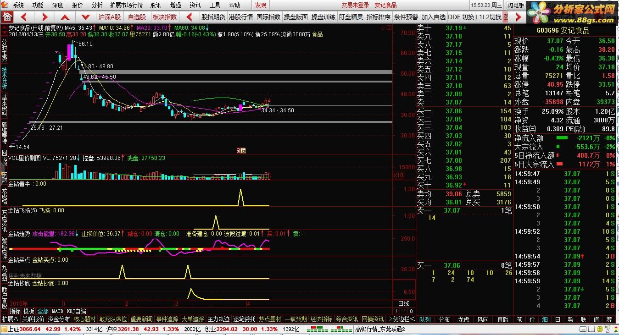Open the 分析 menu
The image size is (619, 335).
(97, 5)
